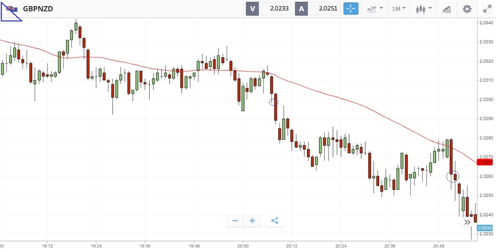Click the V sell price button
This screenshot has height=252, width=496.
tap(252, 8)
